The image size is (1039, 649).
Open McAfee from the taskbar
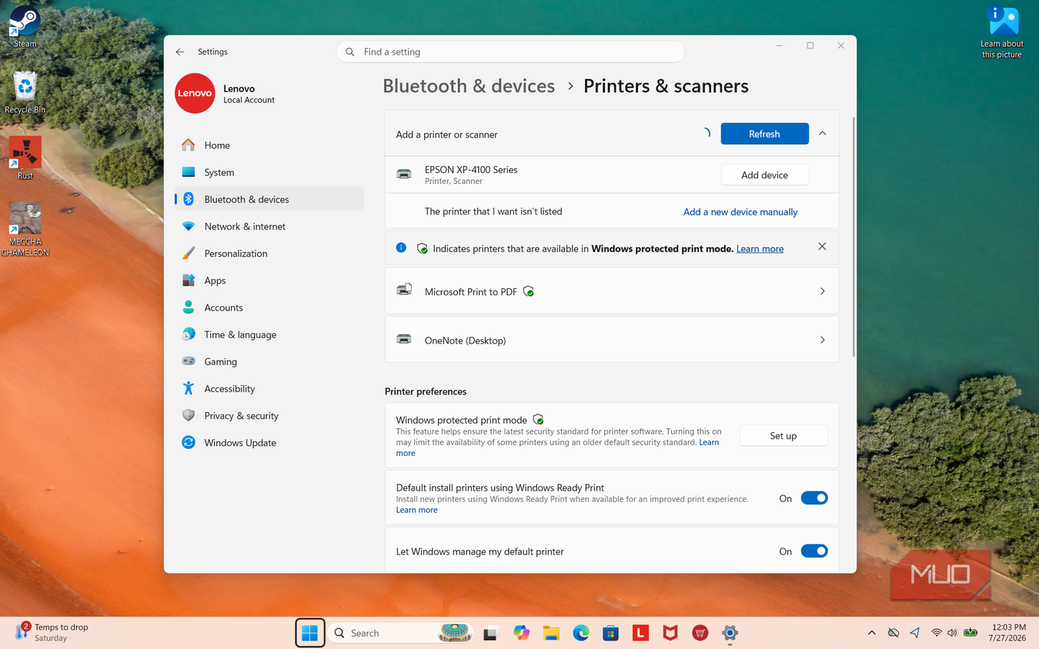click(670, 633)
